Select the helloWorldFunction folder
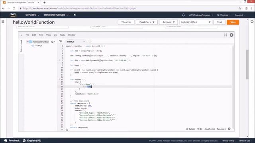The height and width of the screenshot is (143, 255). (x=41, y=42)
